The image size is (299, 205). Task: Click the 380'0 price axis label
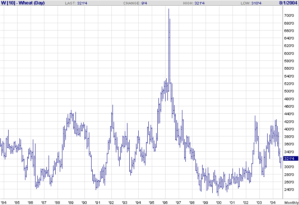[289, 136]
